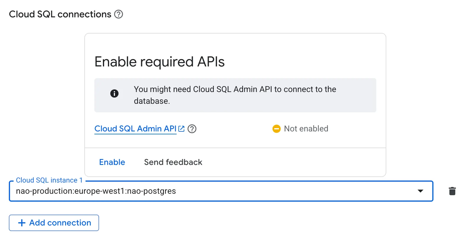This screenshot has height=244, width=460.
Task: Click the Enable required APIs banner message
Action: tap(235, 95)
